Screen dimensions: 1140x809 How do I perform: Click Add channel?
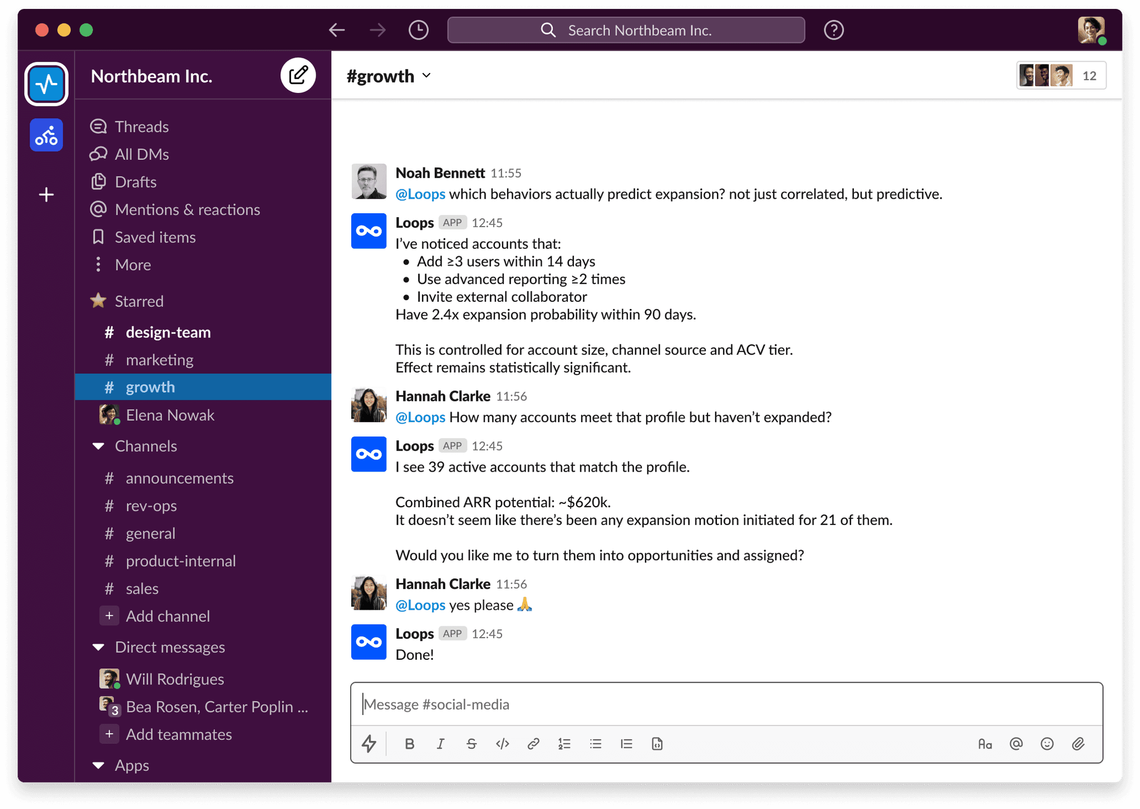[x=167, y=616]
